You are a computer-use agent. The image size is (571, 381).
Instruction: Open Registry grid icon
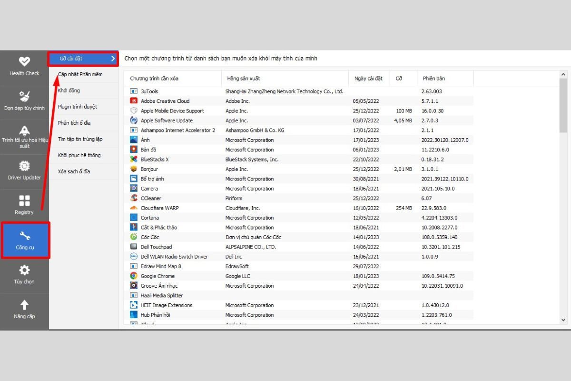[x=24, y=201]
